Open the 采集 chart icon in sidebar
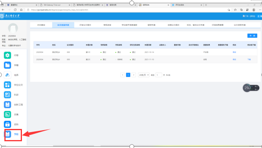 tap(7, 114)
